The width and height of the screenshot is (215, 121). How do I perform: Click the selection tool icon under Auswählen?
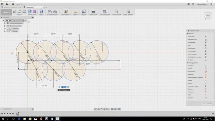point(117,11)
